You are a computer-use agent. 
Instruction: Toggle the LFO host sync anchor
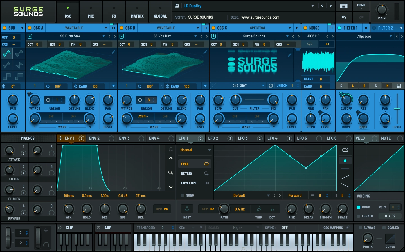(x=187, y=209)
